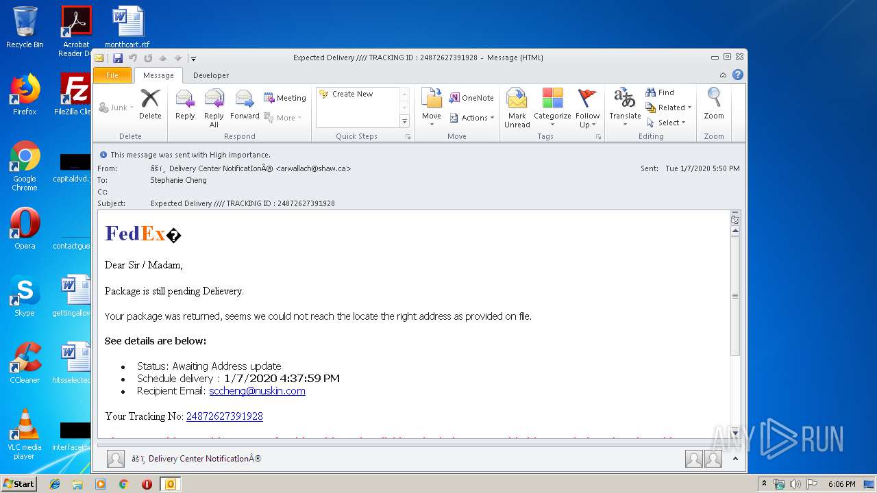Image resolution: width=877 pixels, height=493 pixels.
Task: Click the message body scrollbar down arrow
Action: coord(735,433)
